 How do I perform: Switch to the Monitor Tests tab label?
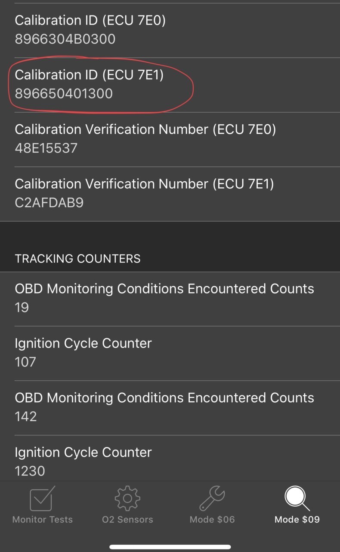click(x=42, y=520)
